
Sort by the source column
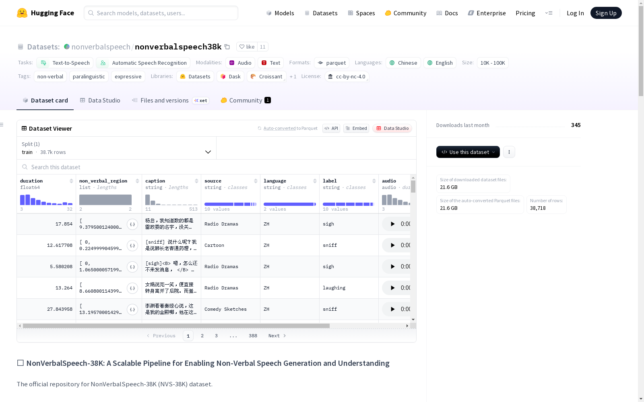pyautogui.click(x=256, y=181)
